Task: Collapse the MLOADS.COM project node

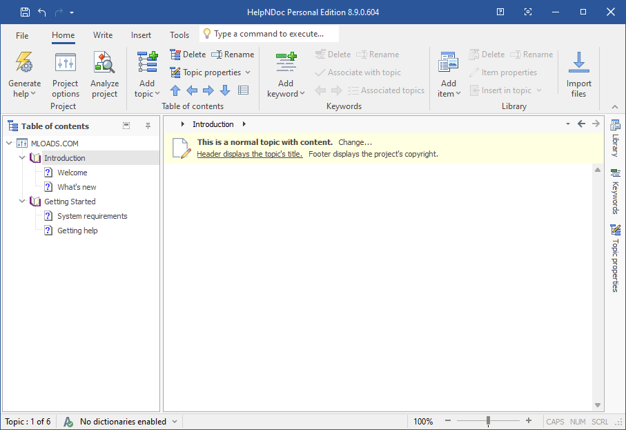Action: point(9,143)
